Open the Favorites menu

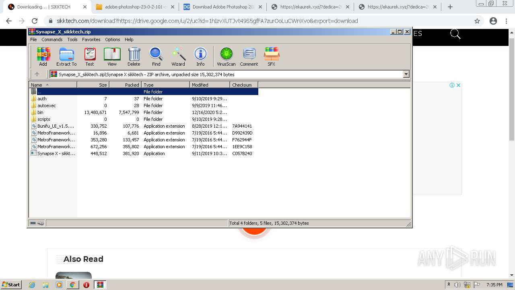[91, 39]
